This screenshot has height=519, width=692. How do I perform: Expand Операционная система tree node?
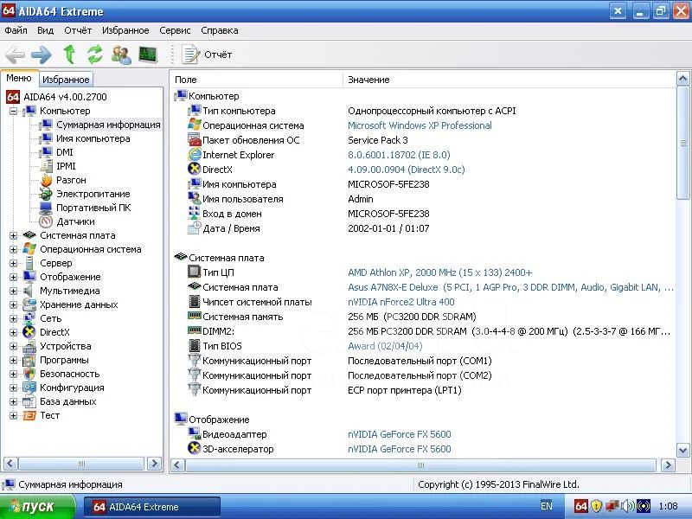(x=14, y=249)
